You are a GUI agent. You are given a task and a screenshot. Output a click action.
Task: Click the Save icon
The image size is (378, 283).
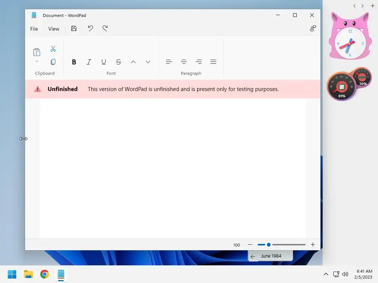tap(74, 28)
